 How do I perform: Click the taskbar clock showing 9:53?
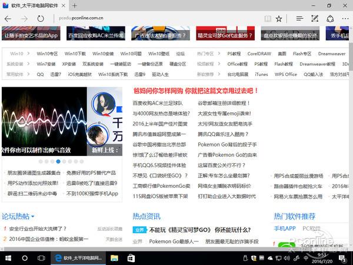(x=322, y=259)
